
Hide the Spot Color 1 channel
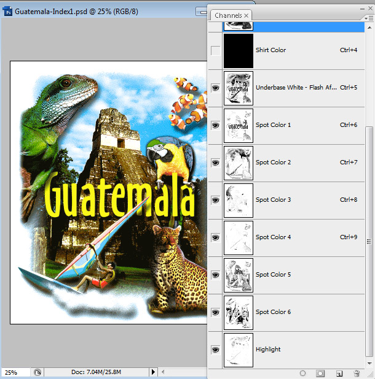pos(215,125)
